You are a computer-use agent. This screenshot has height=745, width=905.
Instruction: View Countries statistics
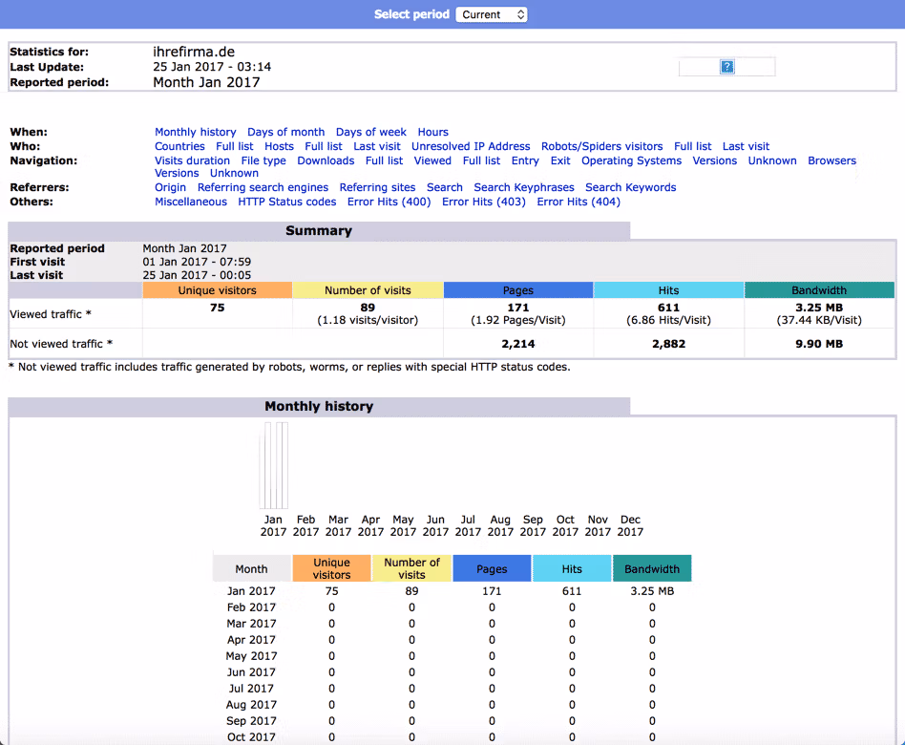point(179,146)
